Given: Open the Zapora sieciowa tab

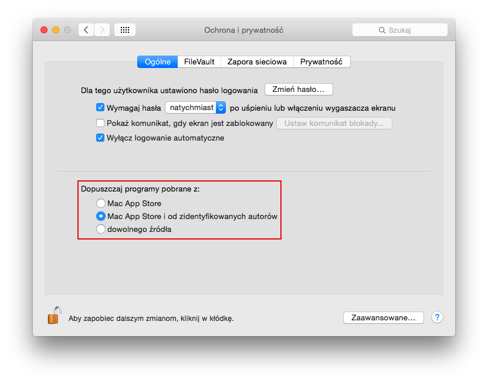Looking at the screenshot, I should click(257, 62).
